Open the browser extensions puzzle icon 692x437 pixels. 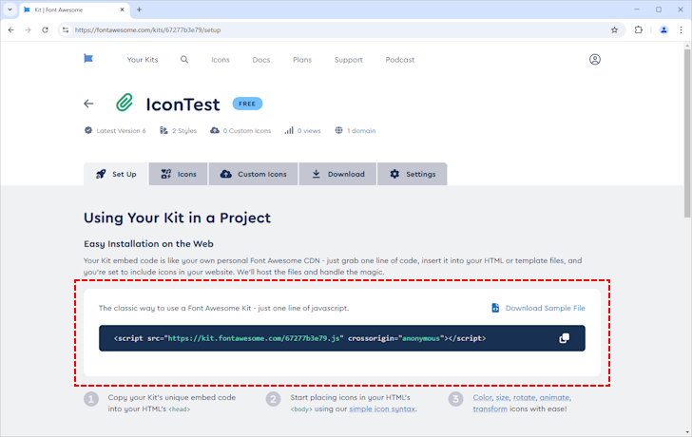click(x=639, y=29)
